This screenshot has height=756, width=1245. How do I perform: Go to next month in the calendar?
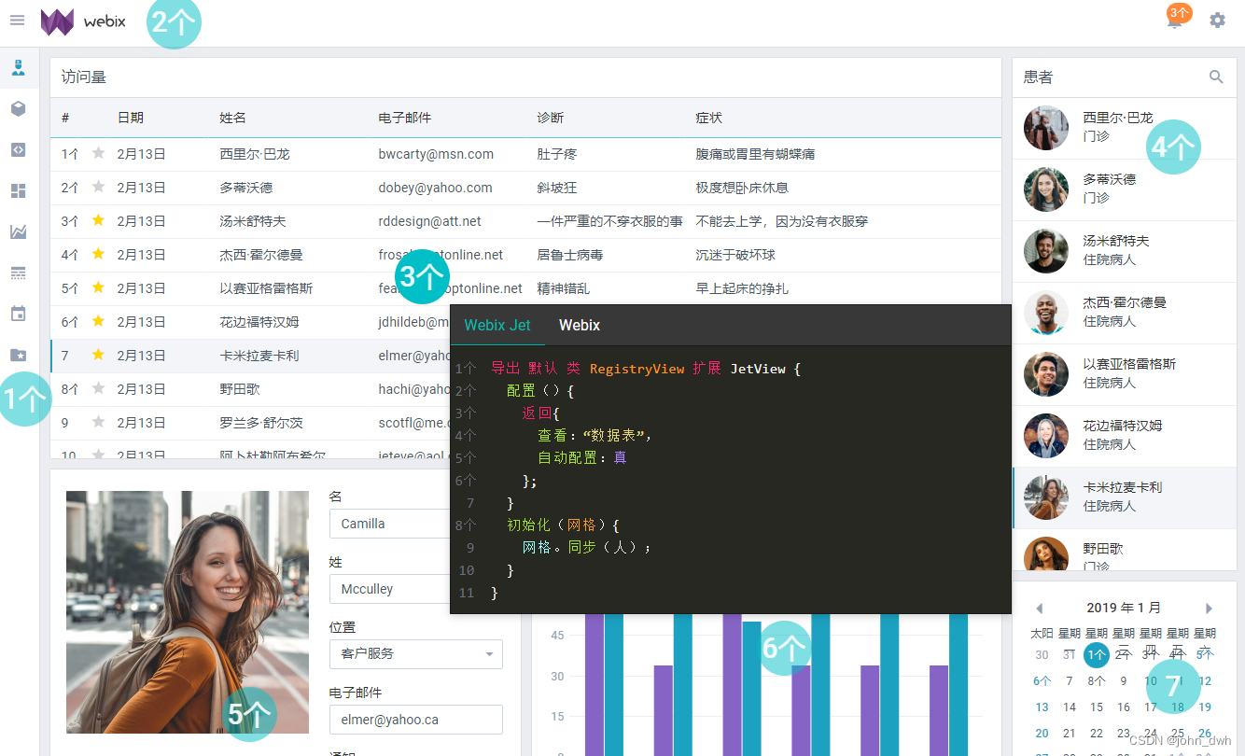pyautogui.click(x=1210, y=609)
